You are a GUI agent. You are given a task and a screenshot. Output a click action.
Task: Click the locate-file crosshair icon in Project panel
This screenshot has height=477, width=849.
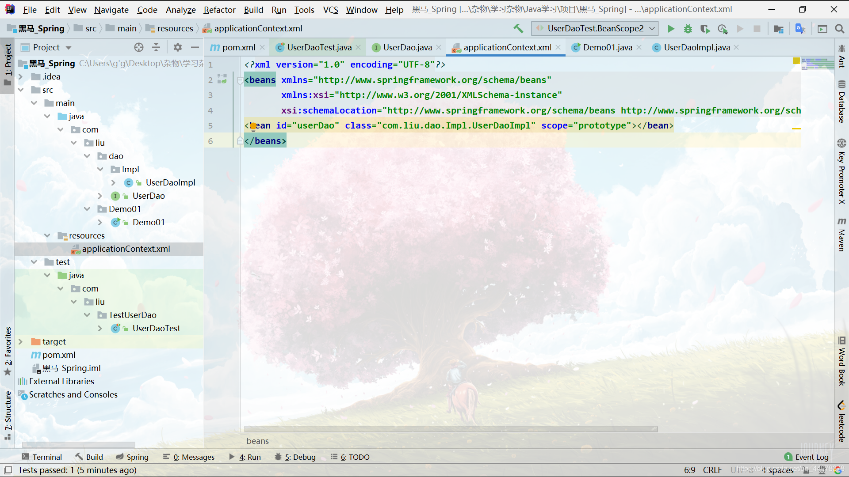point(139,47)
